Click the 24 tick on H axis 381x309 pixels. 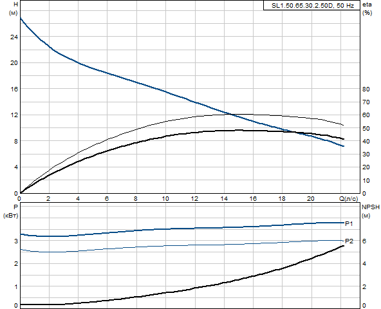pos(14,37)
